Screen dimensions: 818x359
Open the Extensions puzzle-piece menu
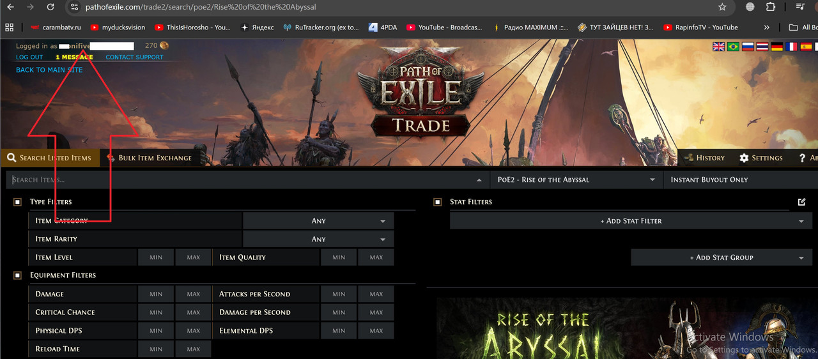tap(771, 7)
